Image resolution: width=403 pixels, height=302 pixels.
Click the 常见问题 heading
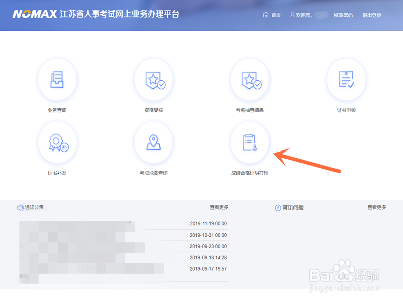(x=293, y=207)
